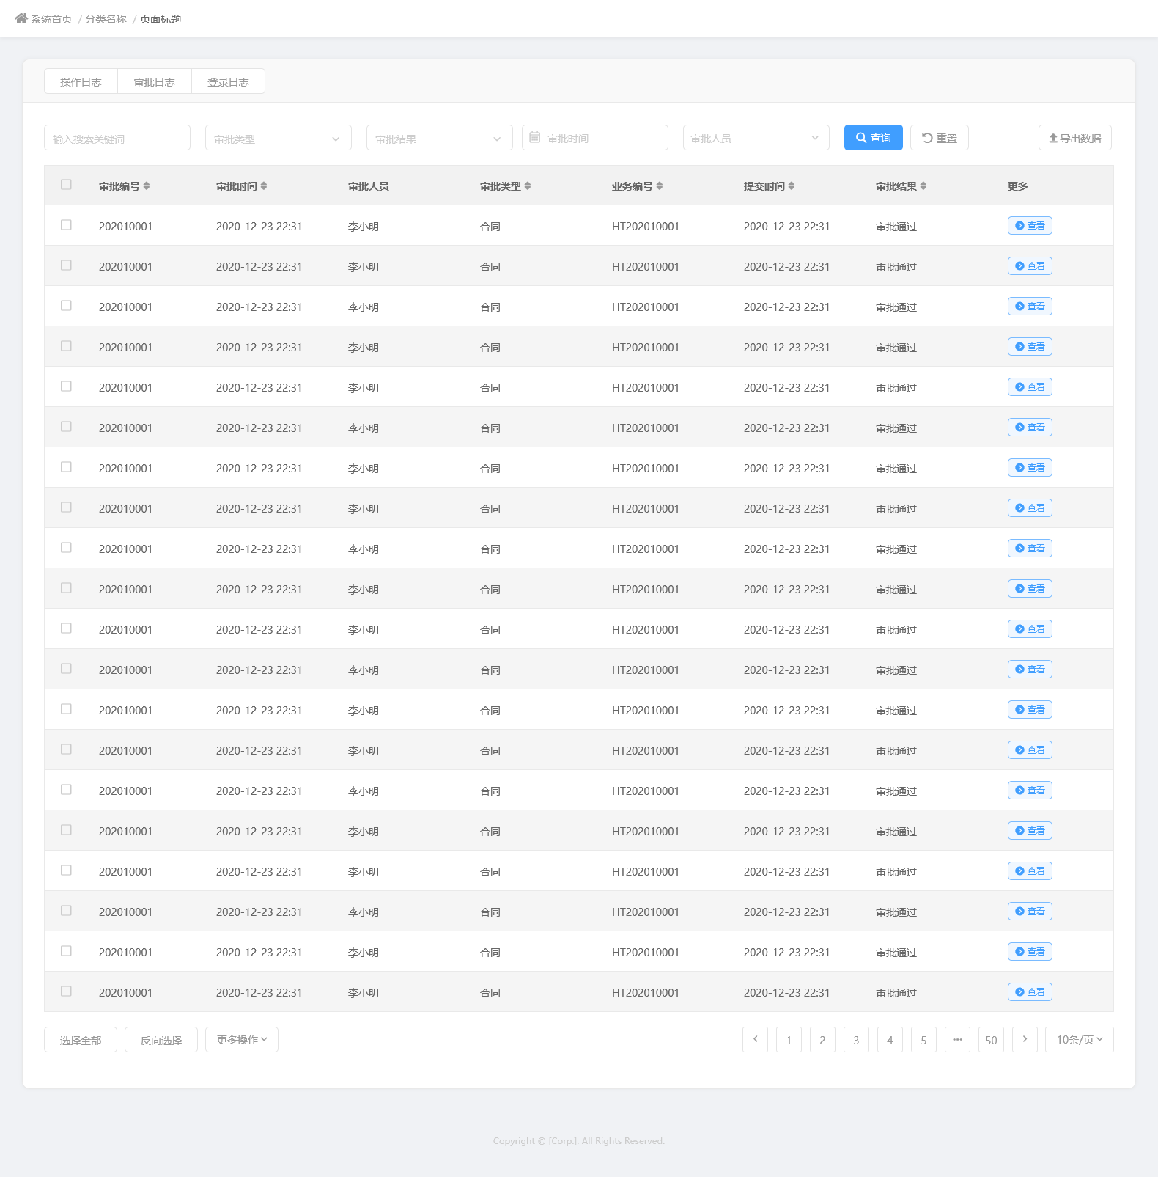The width and height of the screenshot is (1158, 1177).
Task: Click the 分类名称 breadcrumb link
Action: point(106,19)
